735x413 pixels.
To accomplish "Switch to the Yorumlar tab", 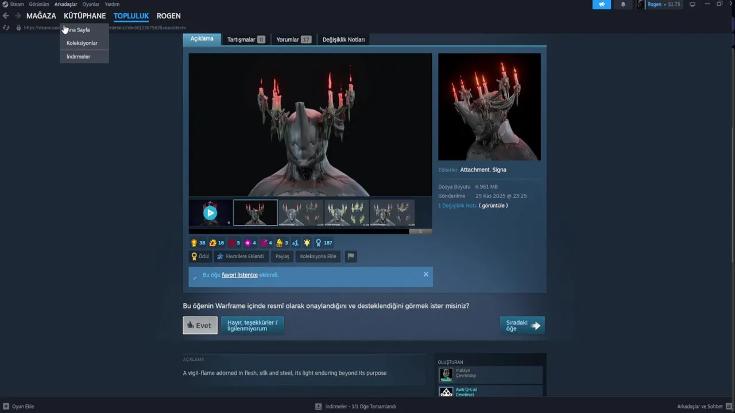I will (293, 40).
